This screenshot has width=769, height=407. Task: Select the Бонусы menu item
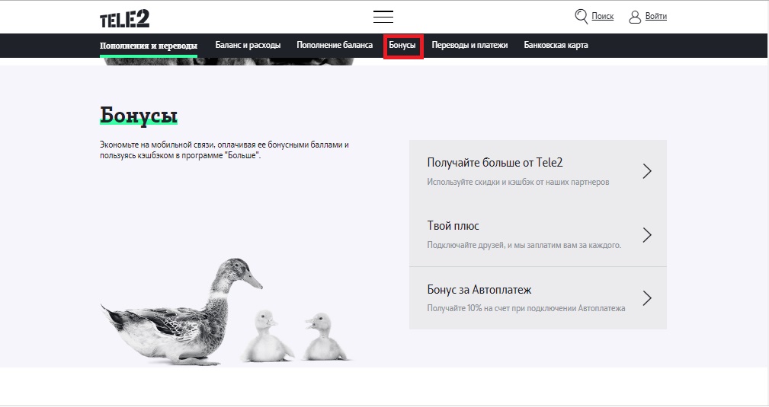[402, 46]
